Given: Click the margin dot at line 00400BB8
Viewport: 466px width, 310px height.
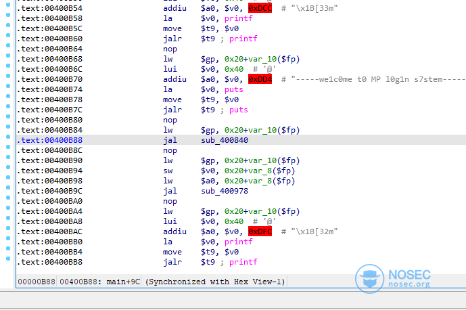Looking at the screenshot, I should [x=7, y=262].
